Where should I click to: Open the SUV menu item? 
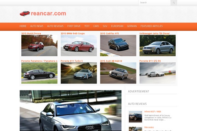(x=105, y=26)
